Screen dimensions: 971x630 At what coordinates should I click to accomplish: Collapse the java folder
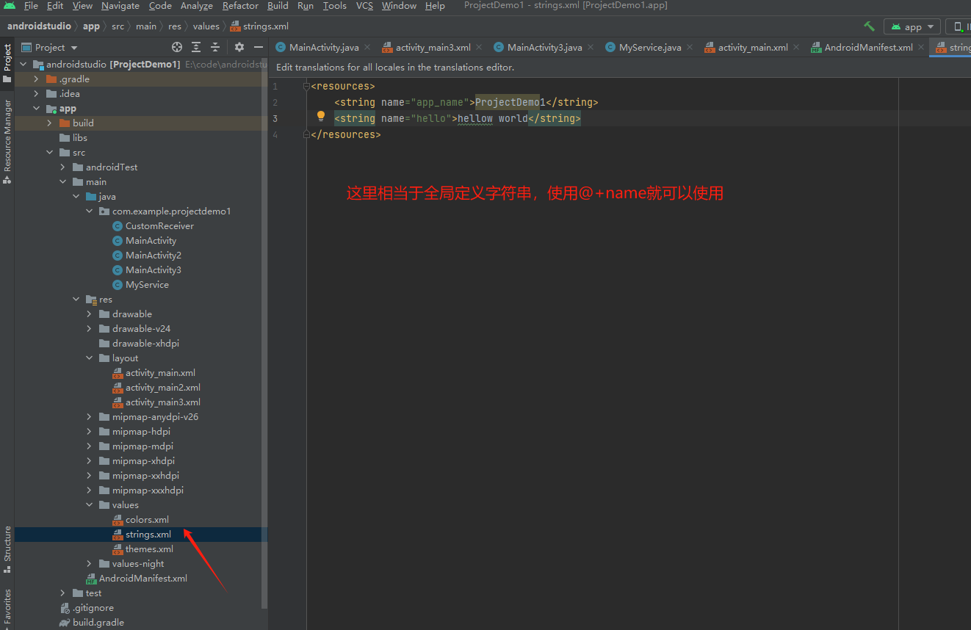(76, 196)
